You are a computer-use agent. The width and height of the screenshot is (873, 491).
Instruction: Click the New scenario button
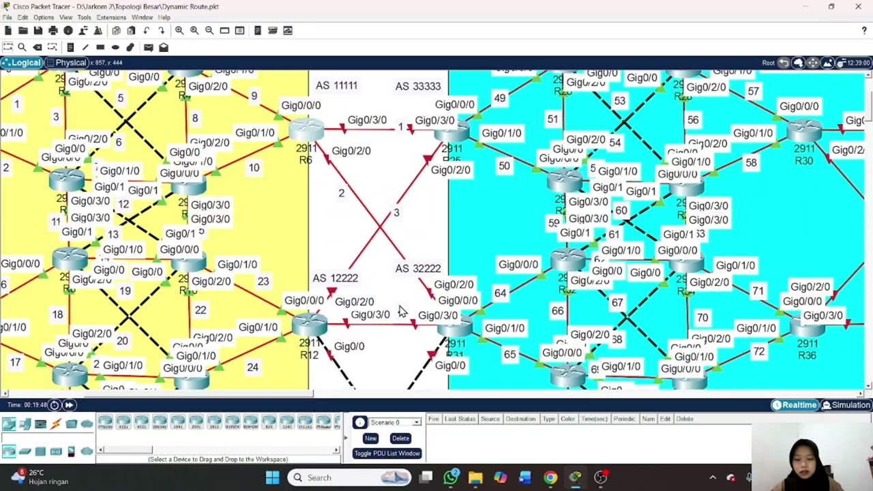coord(370,438)
